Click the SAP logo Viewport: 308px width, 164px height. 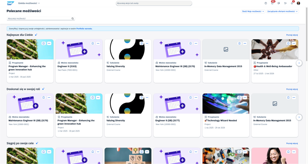[x=10, y=3]
